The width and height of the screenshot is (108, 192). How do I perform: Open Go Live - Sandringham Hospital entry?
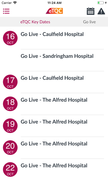pos(57,56)
